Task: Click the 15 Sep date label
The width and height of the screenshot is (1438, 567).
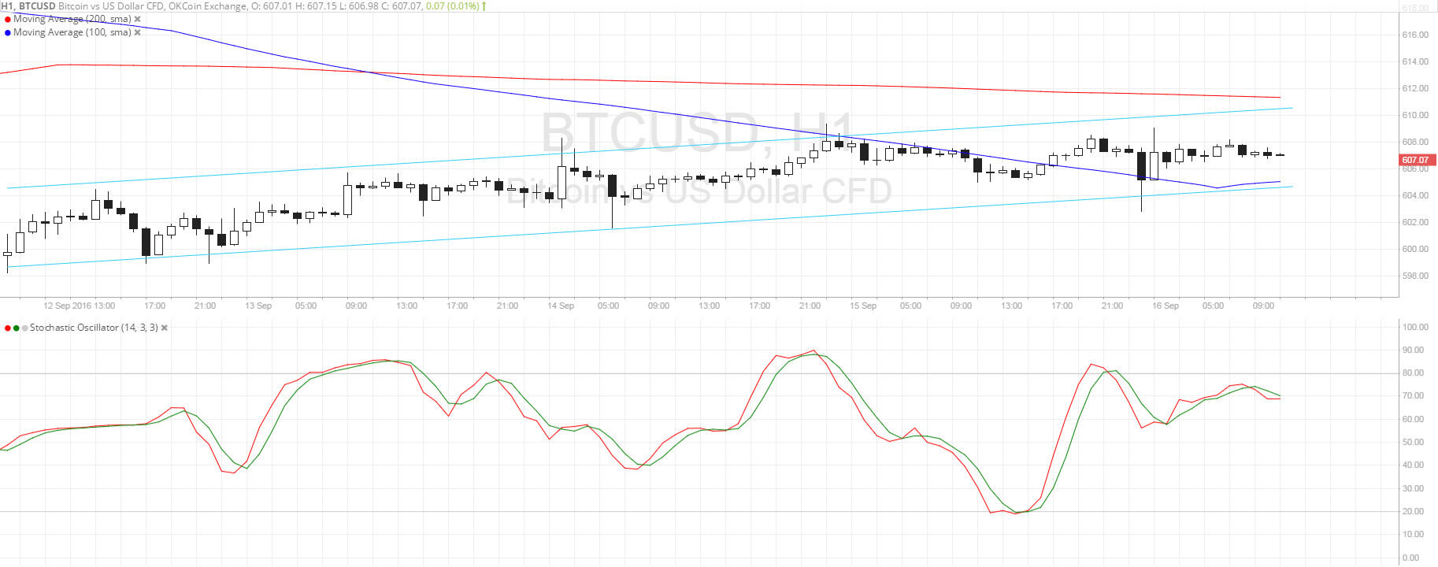Action: point(863,306)
